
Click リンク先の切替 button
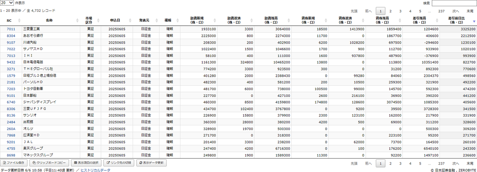point(118,163)
